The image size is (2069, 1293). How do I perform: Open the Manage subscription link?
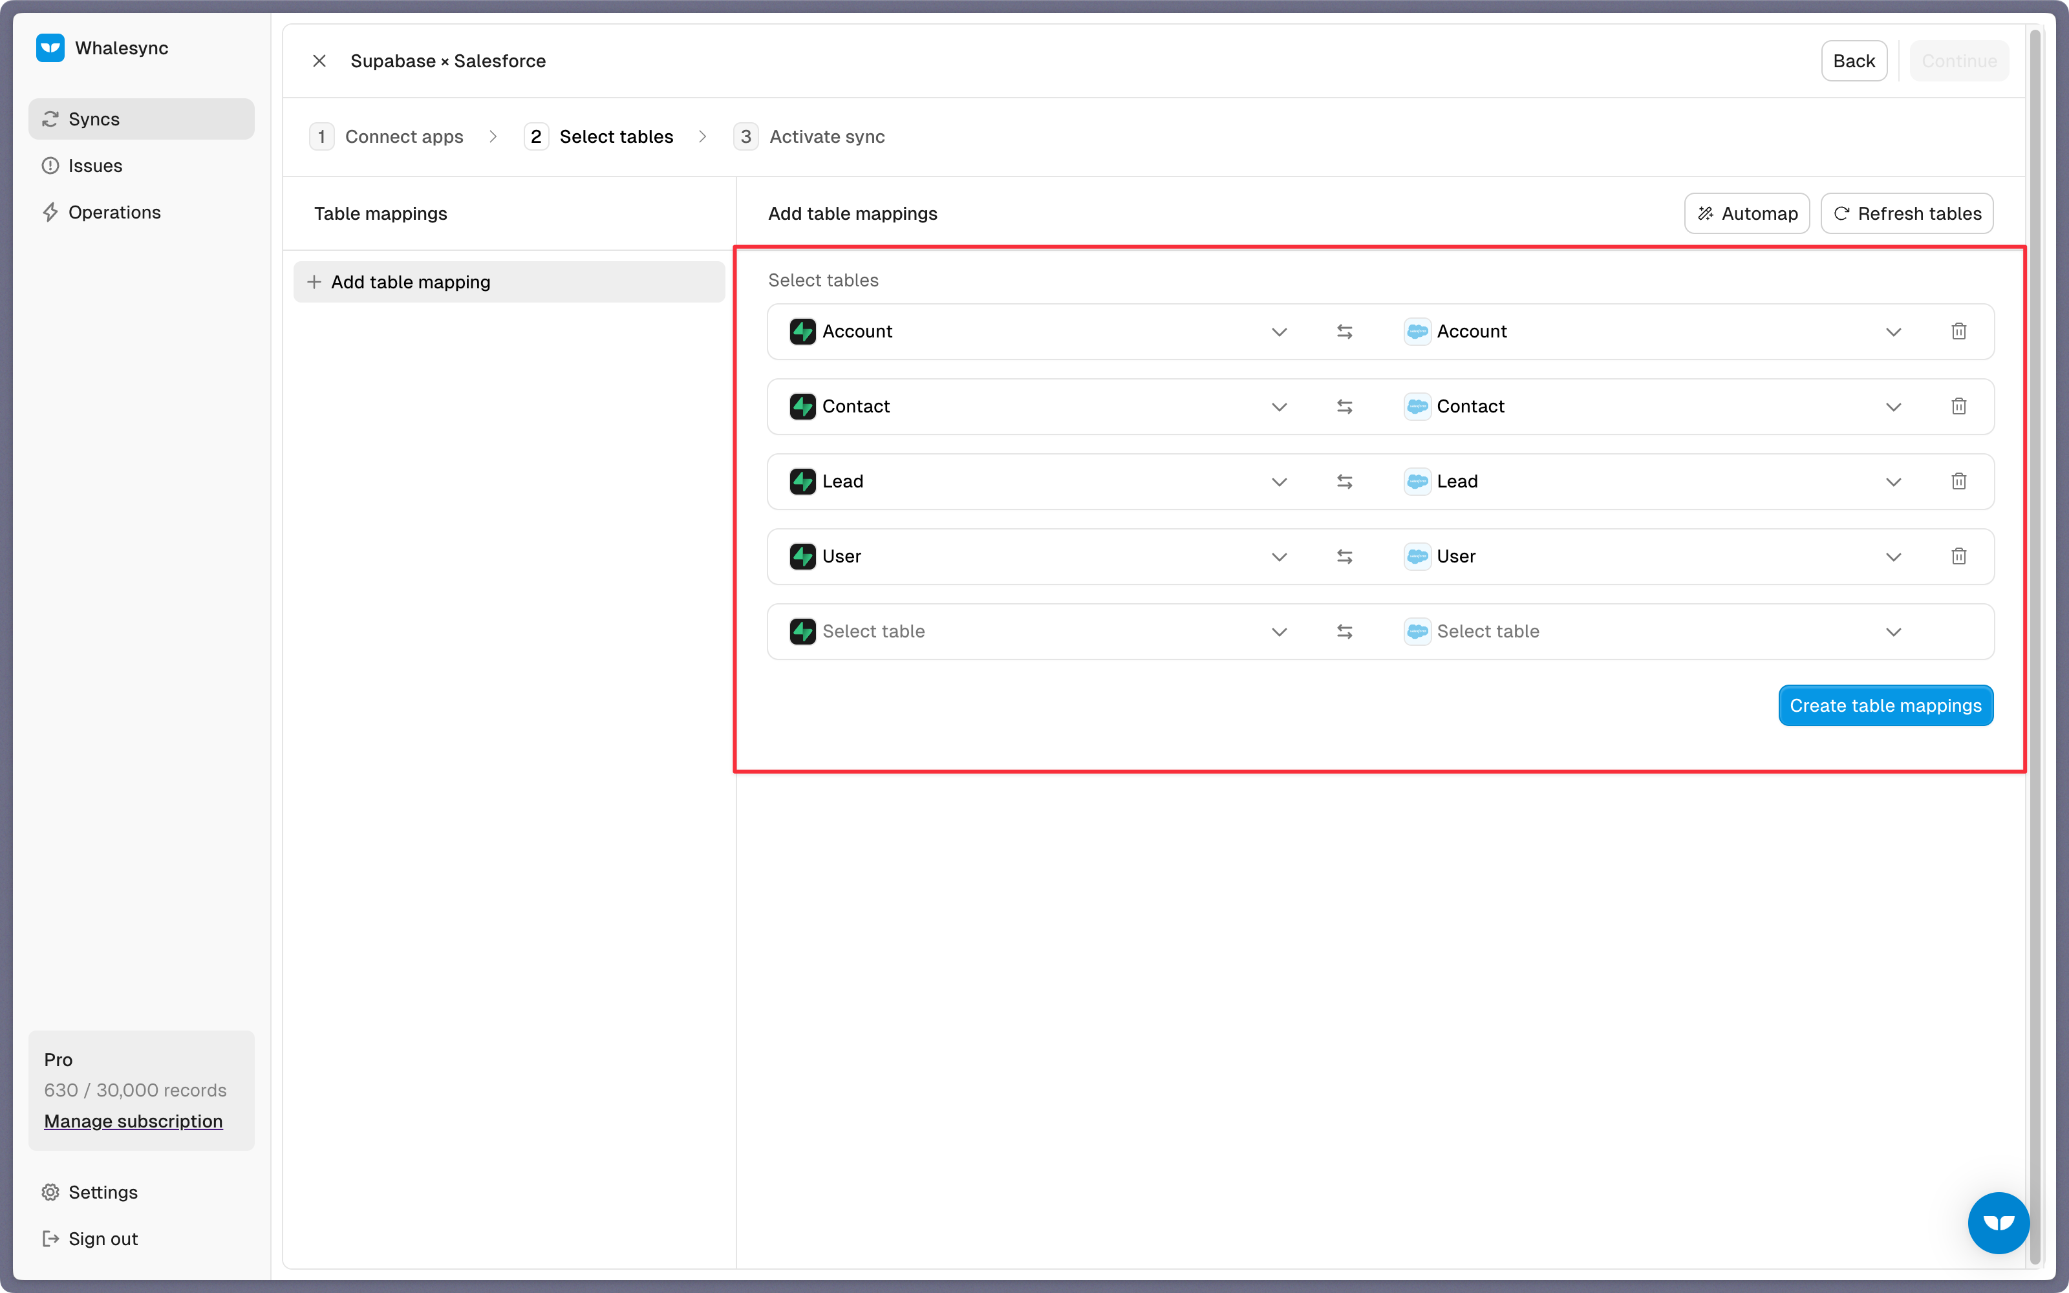point(133,1121)
